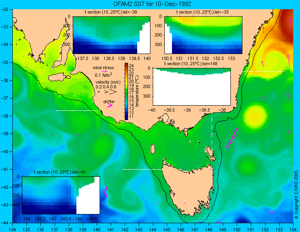Image resolution: width=300 pixels, height=232 pixels.
Task: Open the lat=-41 temperature section plot
Action: click(61, 195)
